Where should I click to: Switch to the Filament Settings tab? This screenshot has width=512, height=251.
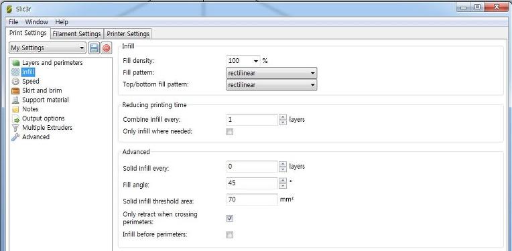click(77, 34)
